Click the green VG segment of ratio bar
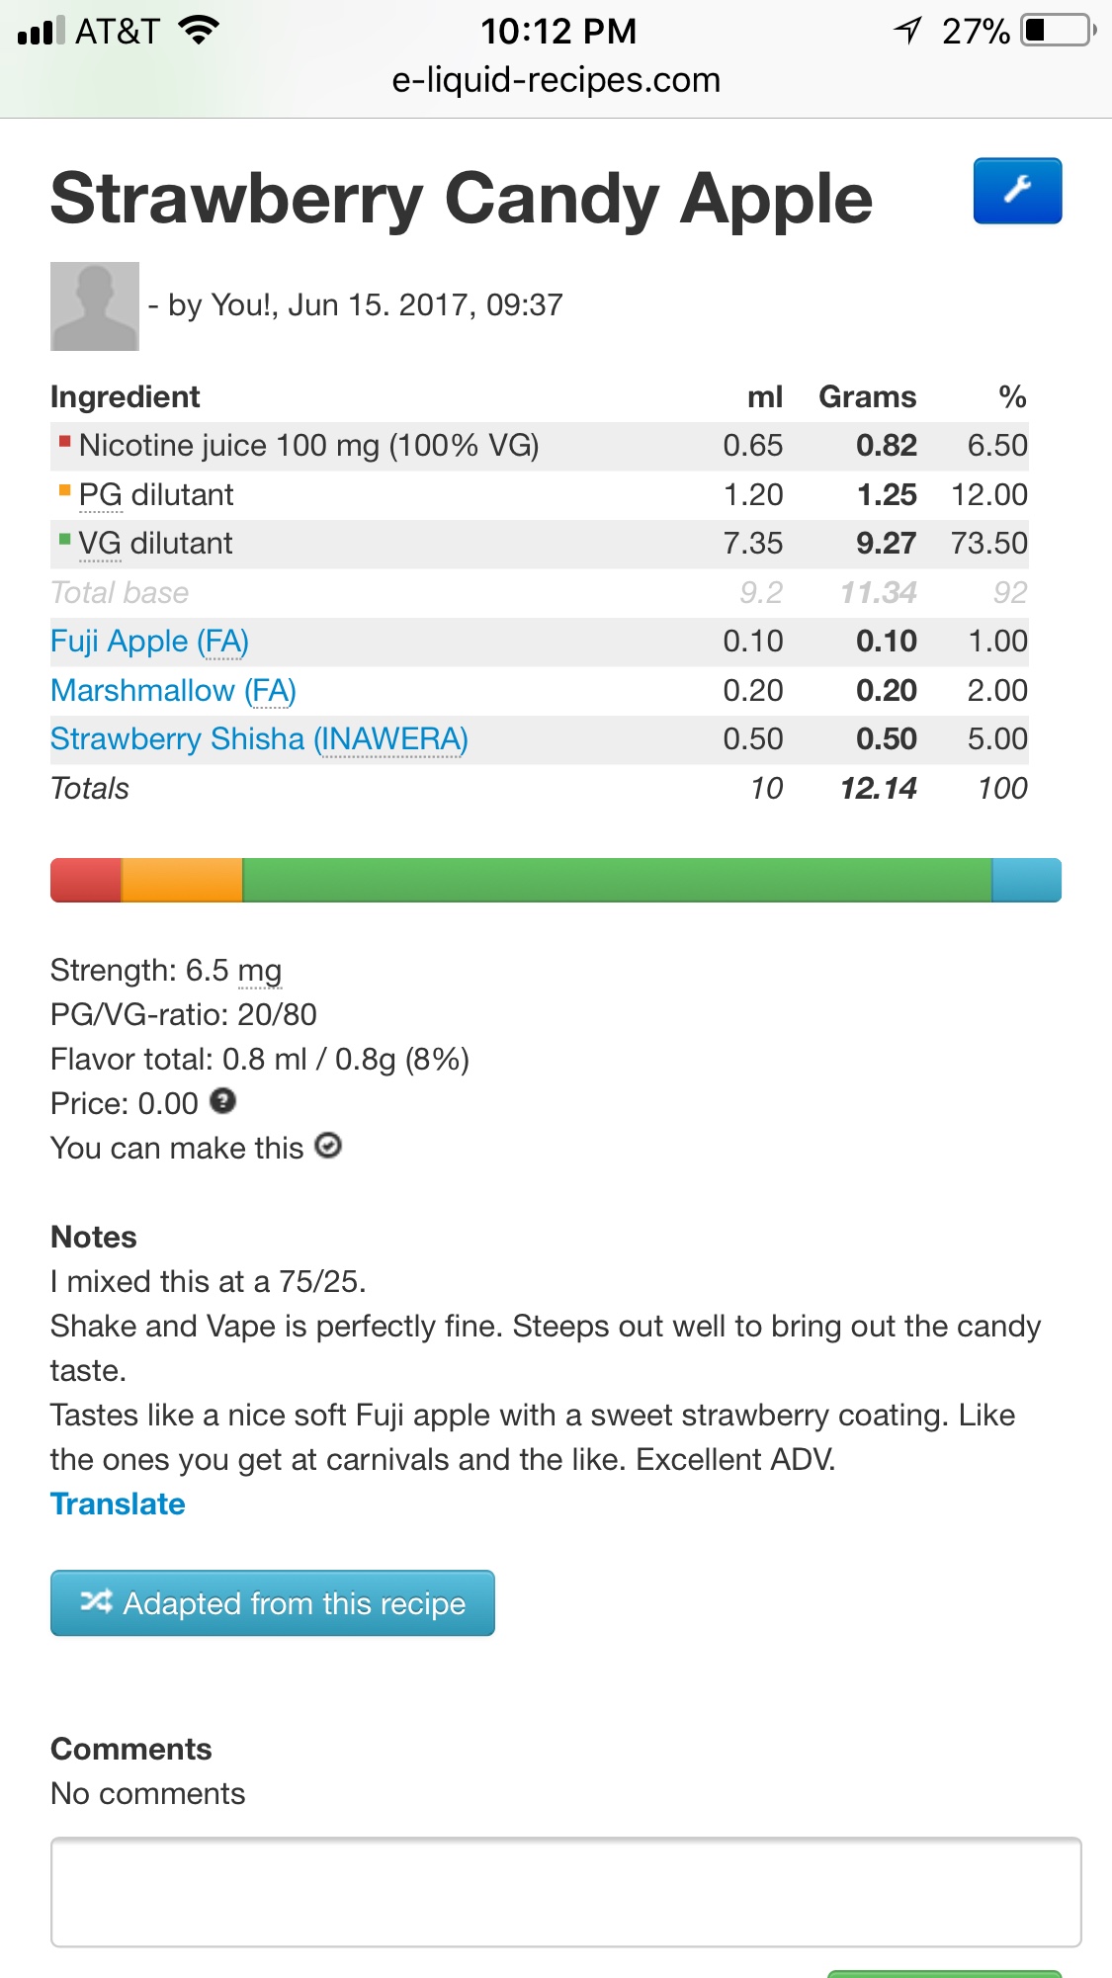This screenshot has height=1978, width=1112. [x=617, y=880]
